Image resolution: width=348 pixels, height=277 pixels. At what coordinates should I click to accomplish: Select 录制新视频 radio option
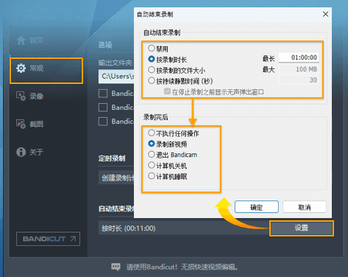pos(152,144)
